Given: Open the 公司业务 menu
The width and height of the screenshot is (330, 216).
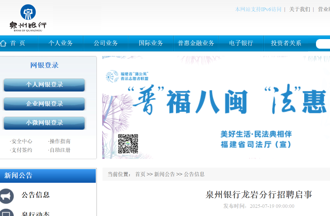Looking at the screenshot, I should (x=106, y=43).
